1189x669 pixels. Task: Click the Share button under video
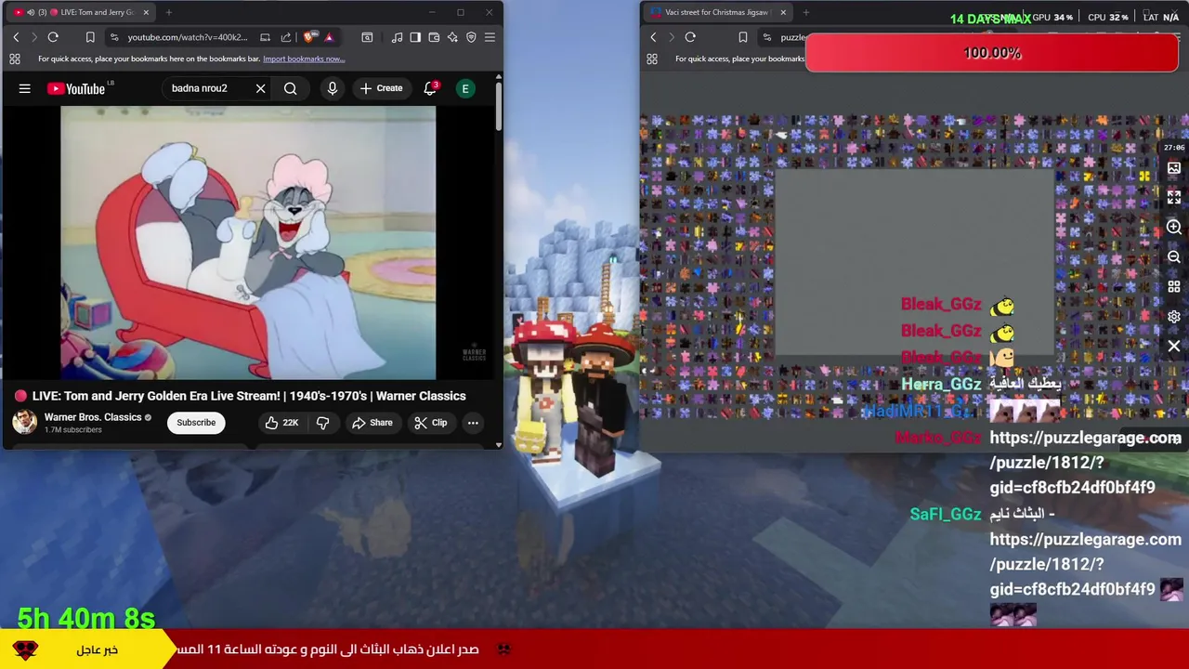372,423
